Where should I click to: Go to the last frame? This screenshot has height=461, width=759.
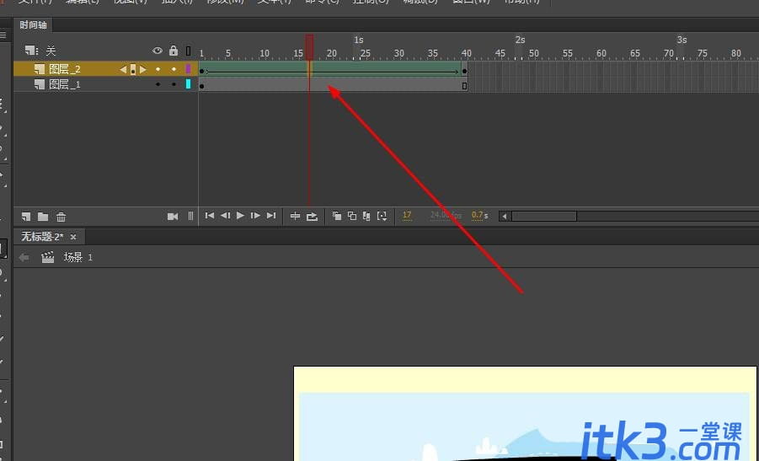[271, 216]
